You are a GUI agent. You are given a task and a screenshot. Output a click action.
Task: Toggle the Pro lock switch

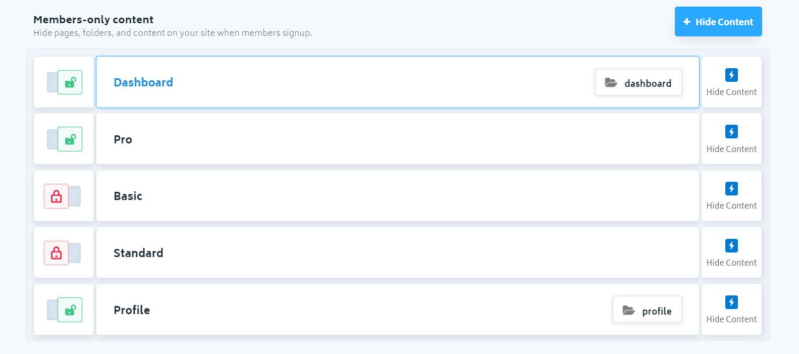click(65, 139)
